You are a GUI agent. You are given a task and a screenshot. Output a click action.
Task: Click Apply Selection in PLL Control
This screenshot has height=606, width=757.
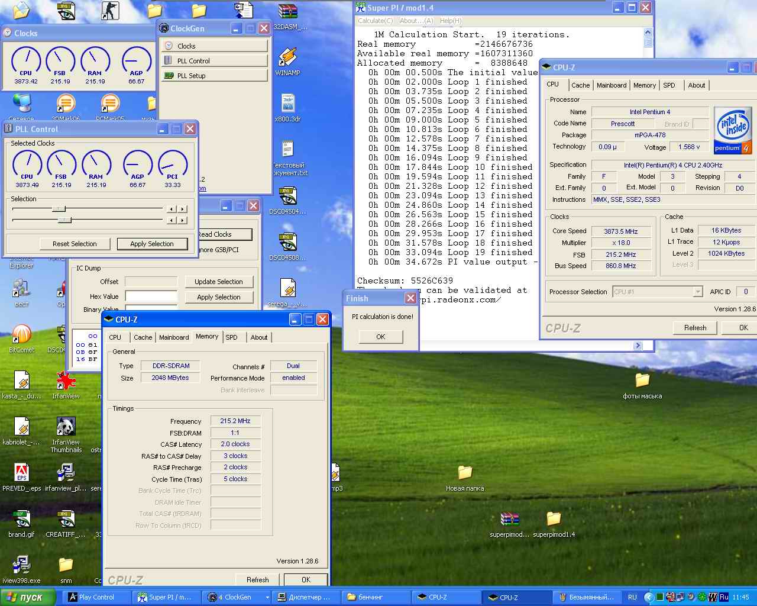point(152,244)
